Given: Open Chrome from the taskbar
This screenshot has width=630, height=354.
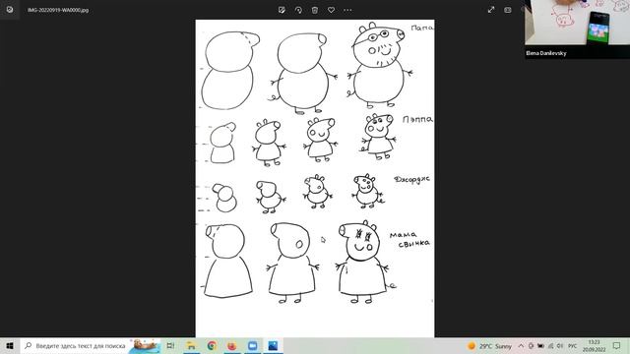Looking at the screenshot, I should (x=212, y=345).
